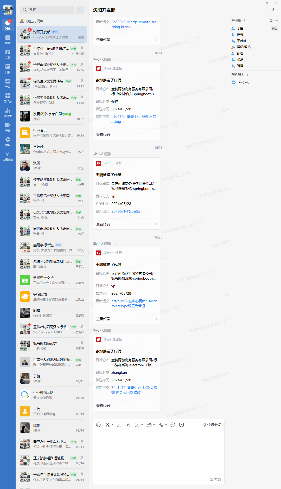Expand 查看代码 chevron under 281967f commit
Viewport: 281px width, 489px height.
coord(156,224)
